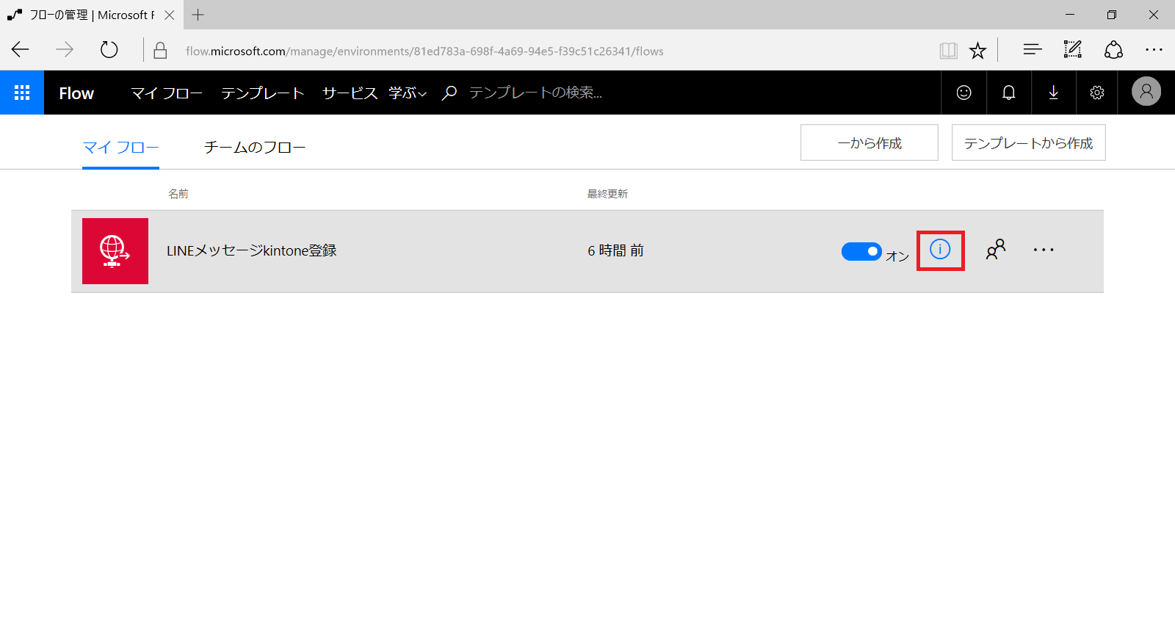Minimize the browser window
The image size is (1175, 633).
pos(1070,15)
